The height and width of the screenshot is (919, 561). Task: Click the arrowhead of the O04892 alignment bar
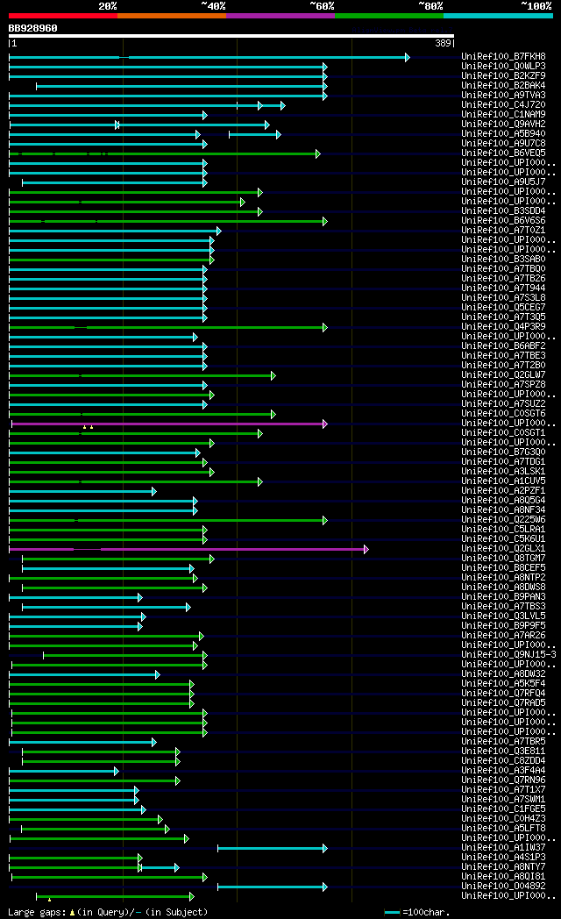[325, 887]
